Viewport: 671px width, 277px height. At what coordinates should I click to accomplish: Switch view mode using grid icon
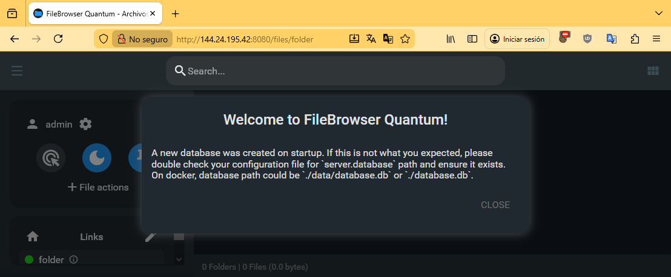click(x=653, y=71)
